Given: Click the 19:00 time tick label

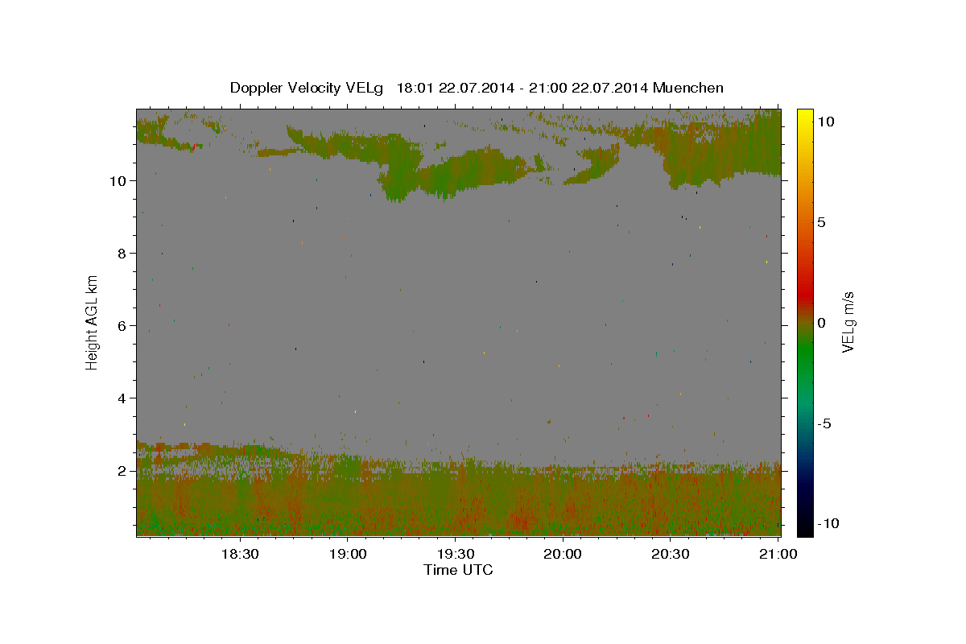Looking at the screenshot, I should (x=347, y=554).
